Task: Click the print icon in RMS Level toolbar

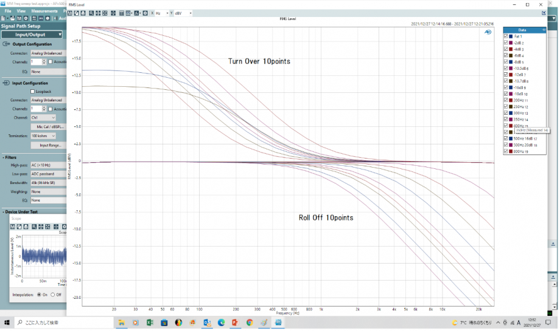Action: 83,13
